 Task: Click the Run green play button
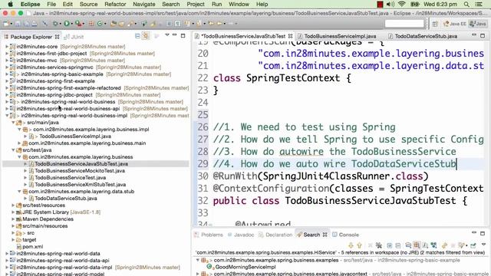click(x=67, y=24)
